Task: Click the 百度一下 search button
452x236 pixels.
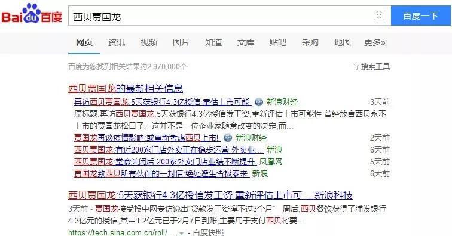Action: 420,16
